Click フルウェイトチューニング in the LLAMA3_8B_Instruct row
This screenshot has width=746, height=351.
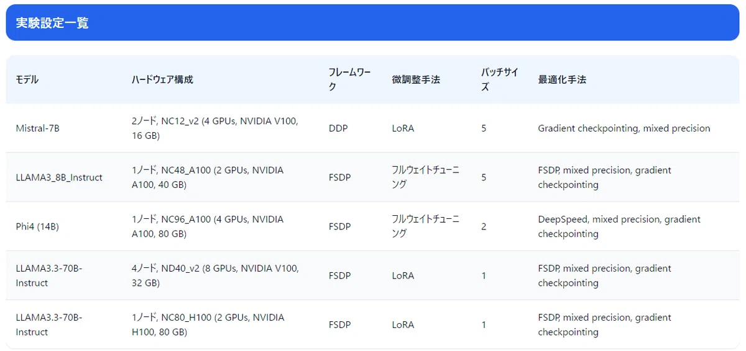[426, 177]
